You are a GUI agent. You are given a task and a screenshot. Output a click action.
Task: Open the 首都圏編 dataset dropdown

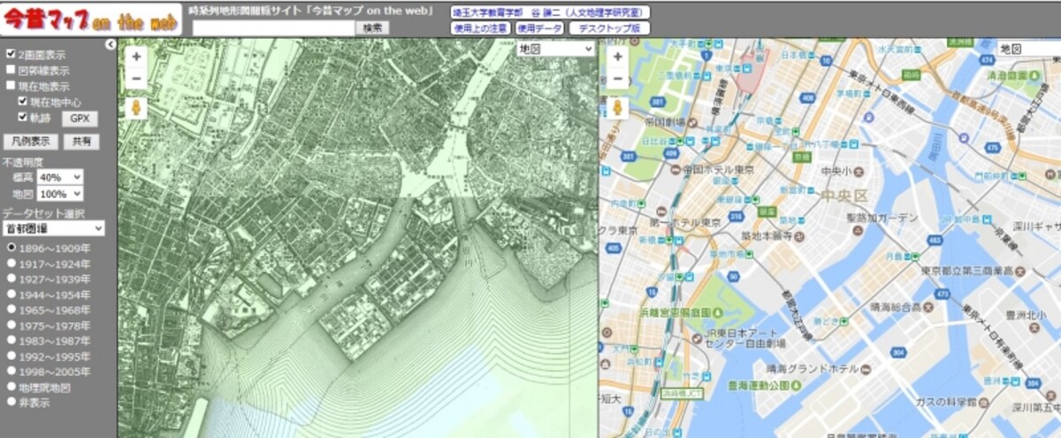[x=53, y=228]
